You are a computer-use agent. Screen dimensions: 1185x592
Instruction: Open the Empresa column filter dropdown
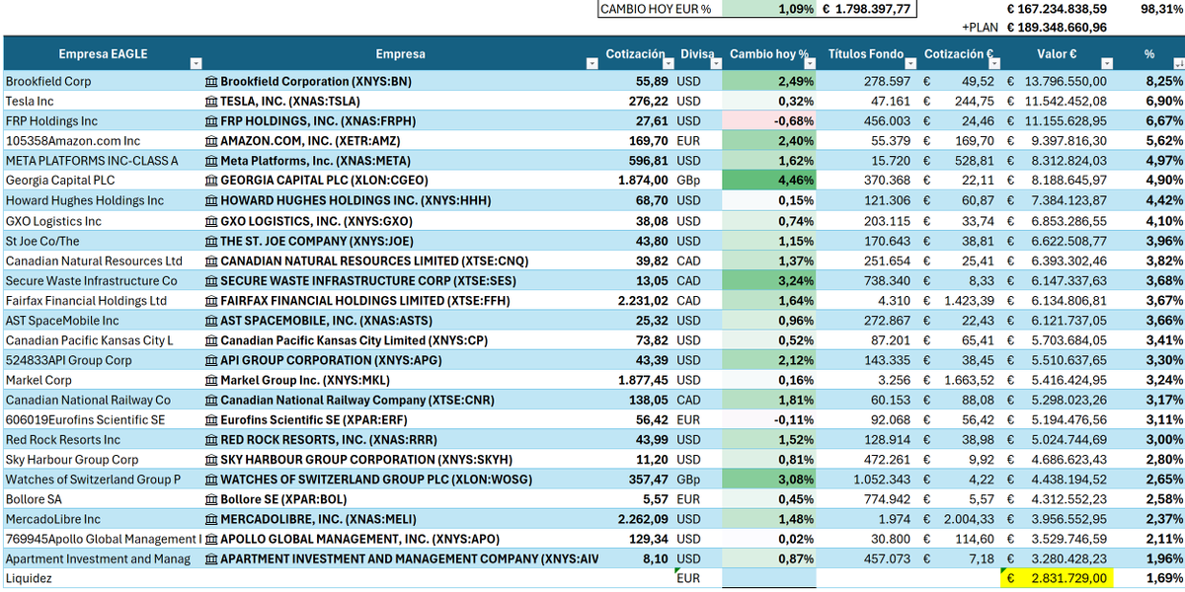pos(592,63)
